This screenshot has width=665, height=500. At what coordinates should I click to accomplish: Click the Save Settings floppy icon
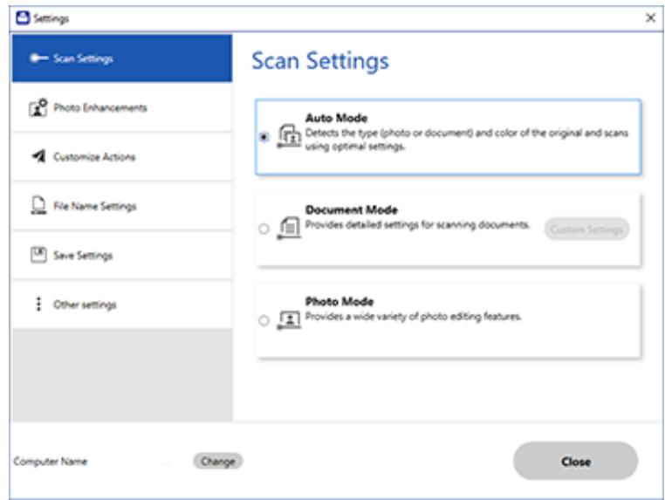(38, 255)
